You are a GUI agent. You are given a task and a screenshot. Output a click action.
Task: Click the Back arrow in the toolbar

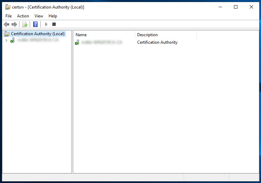[x=6, y=24]
